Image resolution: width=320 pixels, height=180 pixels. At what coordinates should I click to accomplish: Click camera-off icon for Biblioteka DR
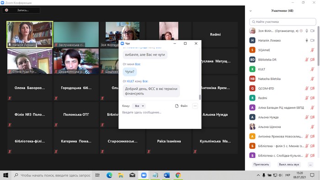click(312, 59)
